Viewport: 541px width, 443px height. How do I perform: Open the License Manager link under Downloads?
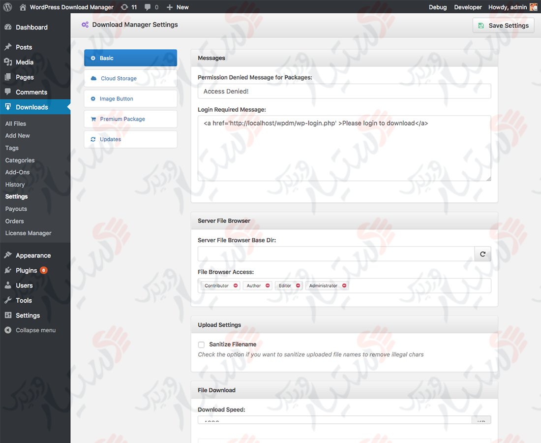tap(27, 233)
